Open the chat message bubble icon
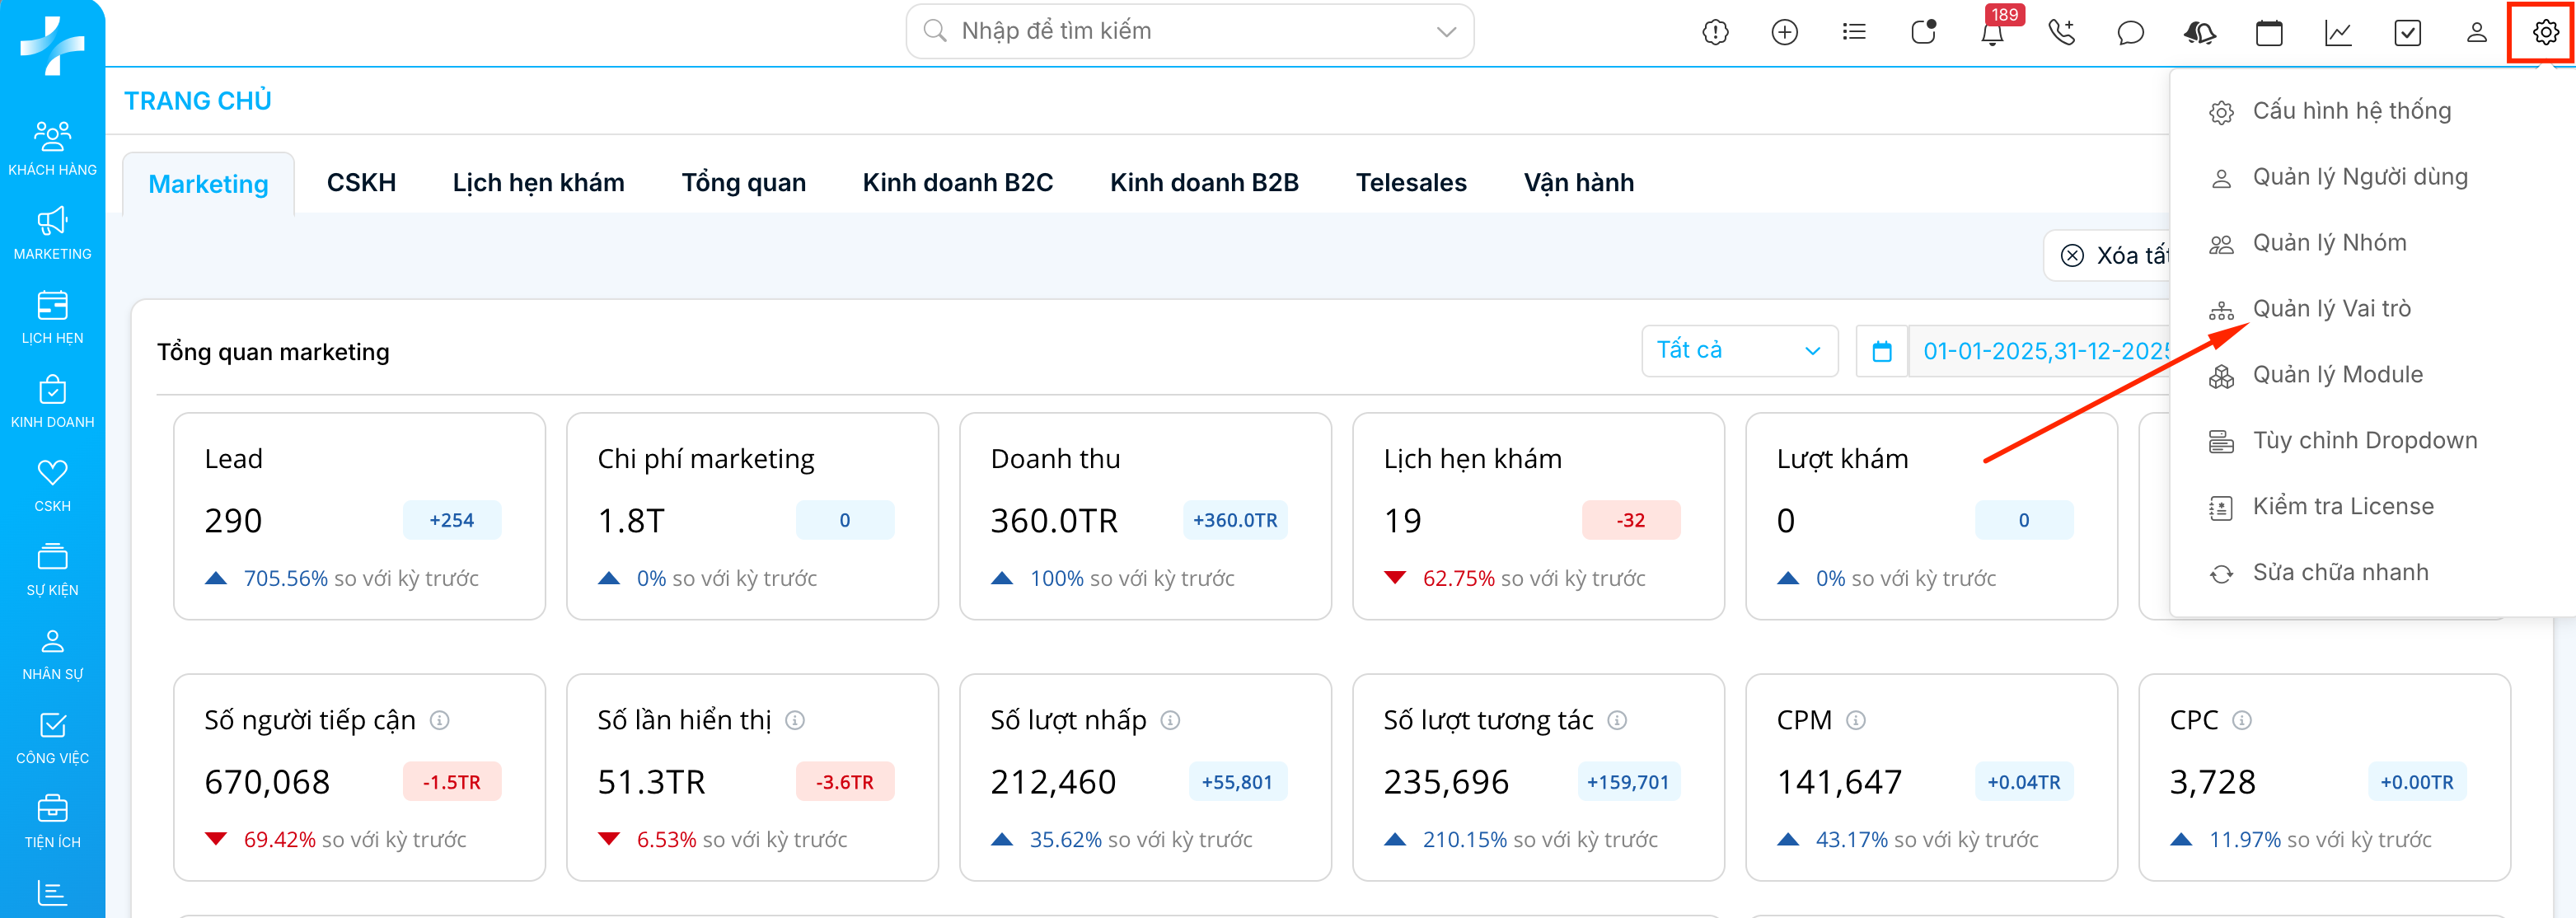Screen dimensions: 2576x918 [x=2130, y=33]
